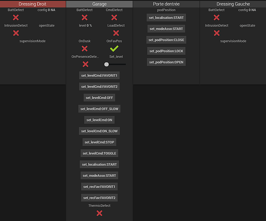Click 'config 0 NA' in Dressing Droit

tap(46, 10)
